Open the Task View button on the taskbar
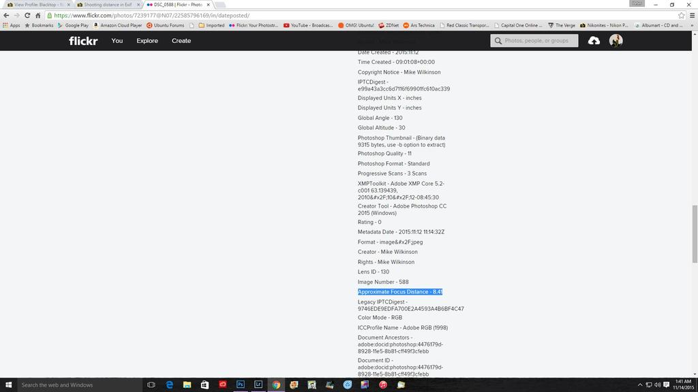 coord(151,385)
